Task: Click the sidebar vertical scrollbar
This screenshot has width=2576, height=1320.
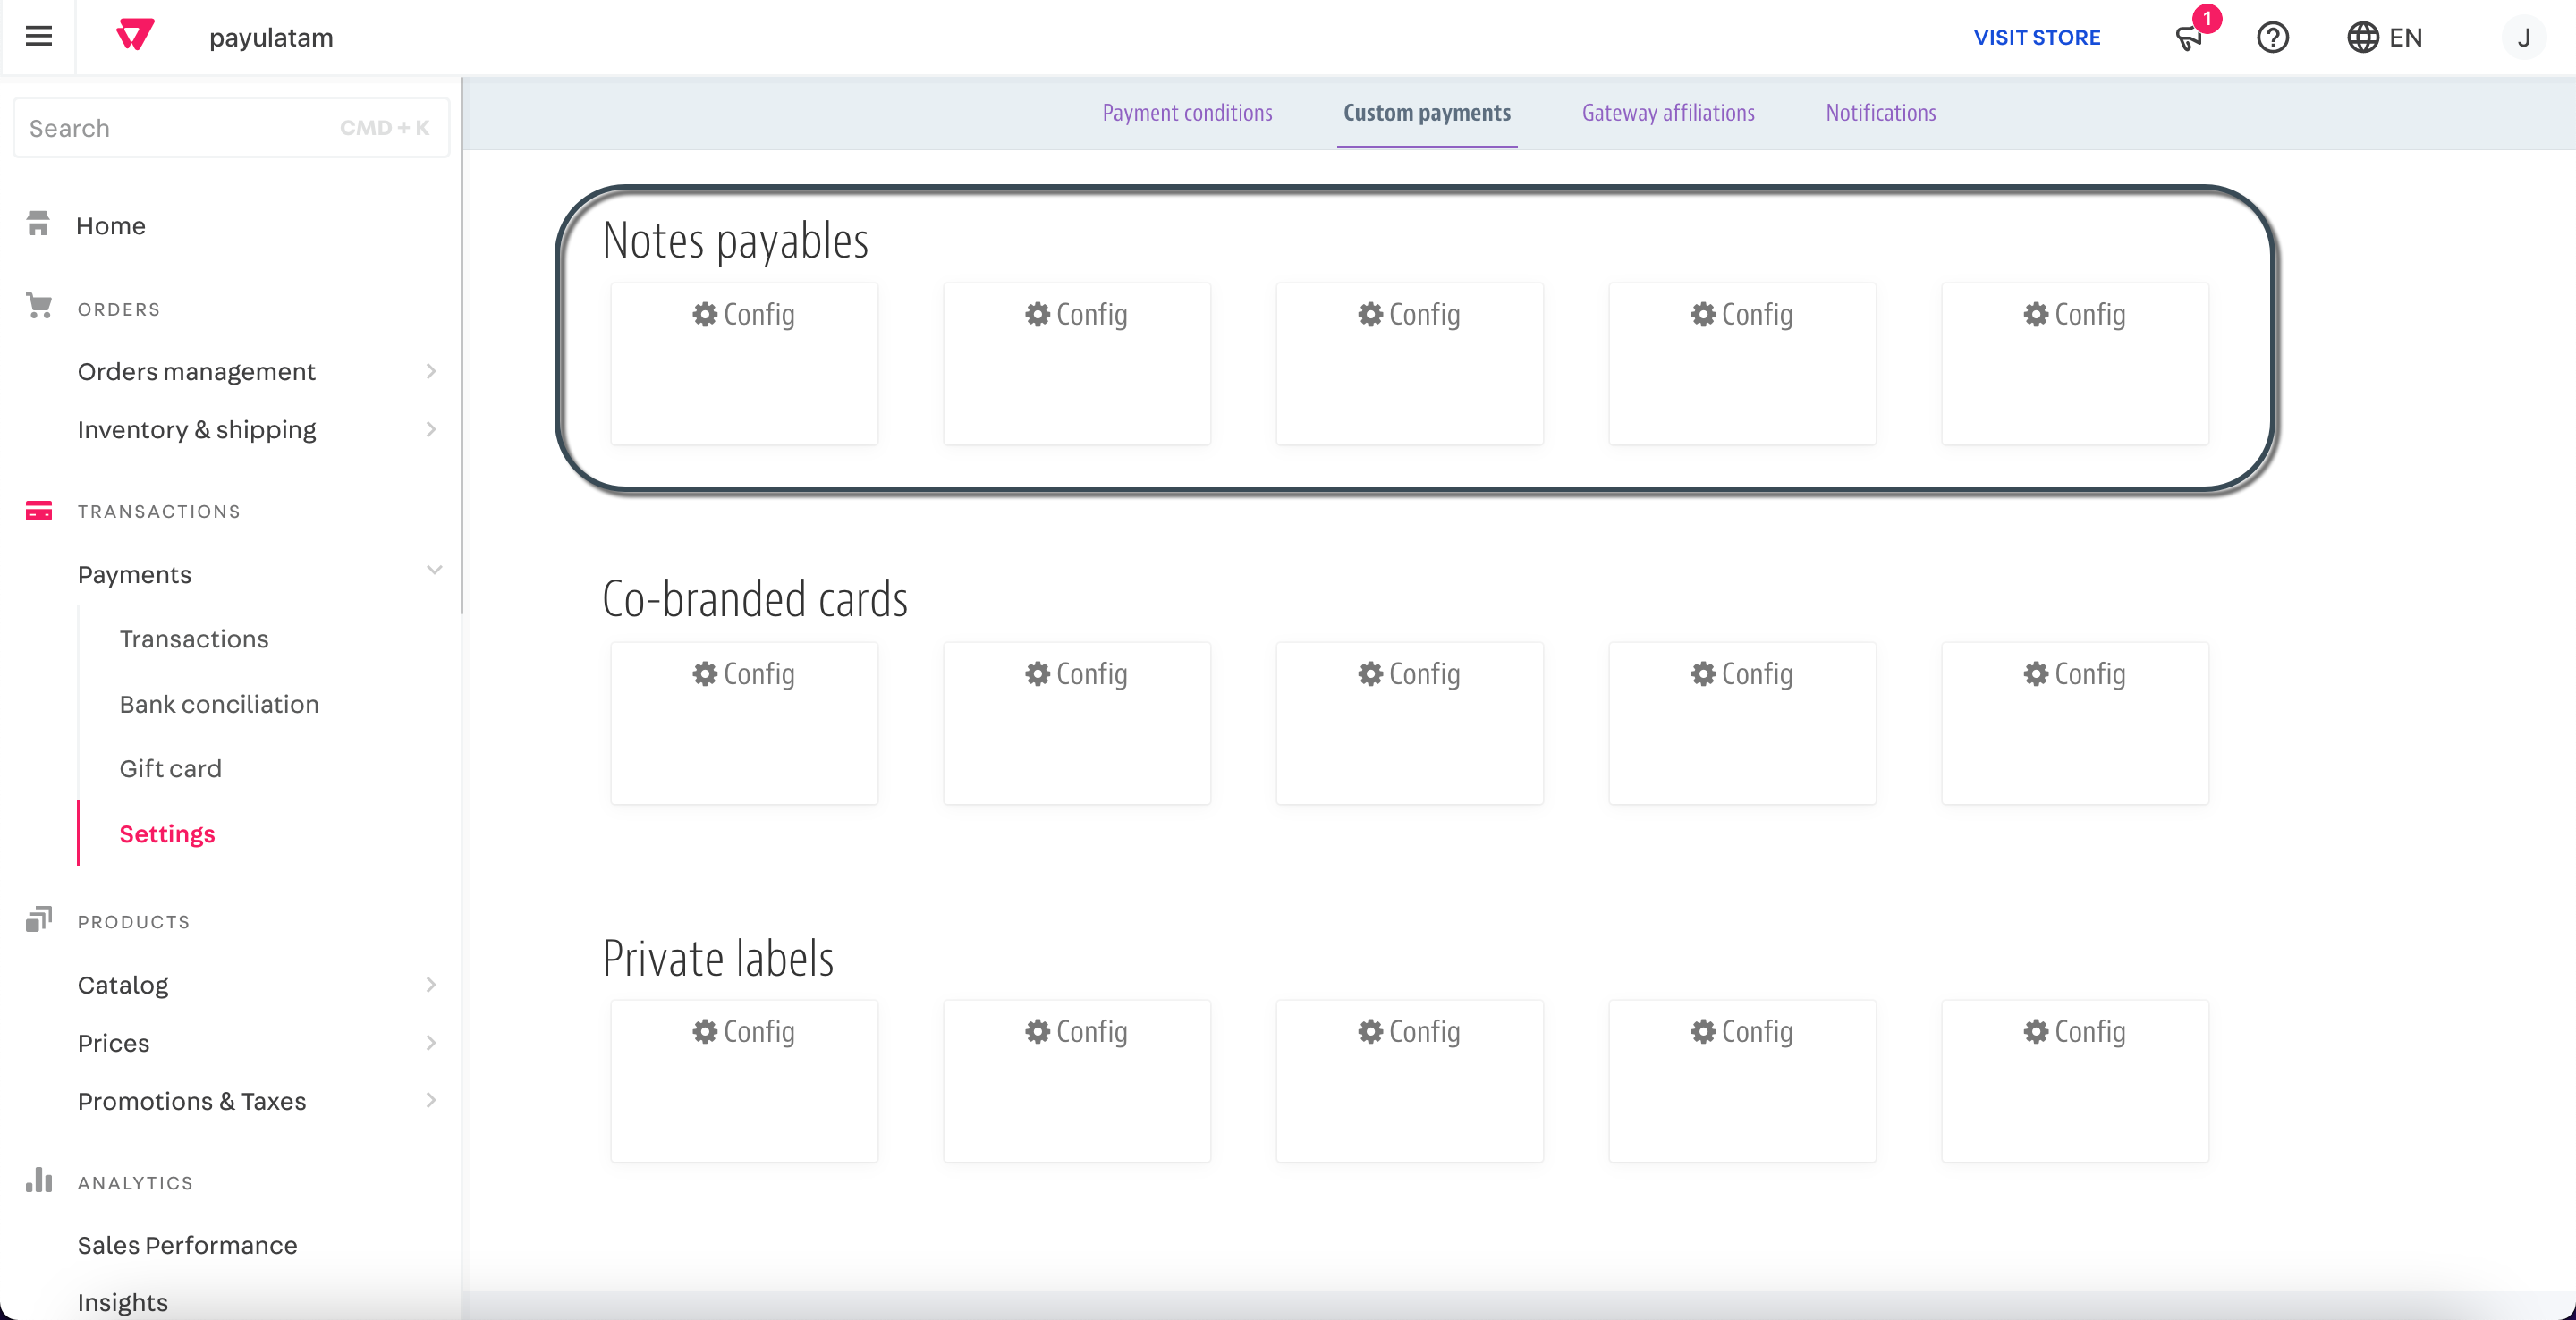Action: tap(461, 345)
